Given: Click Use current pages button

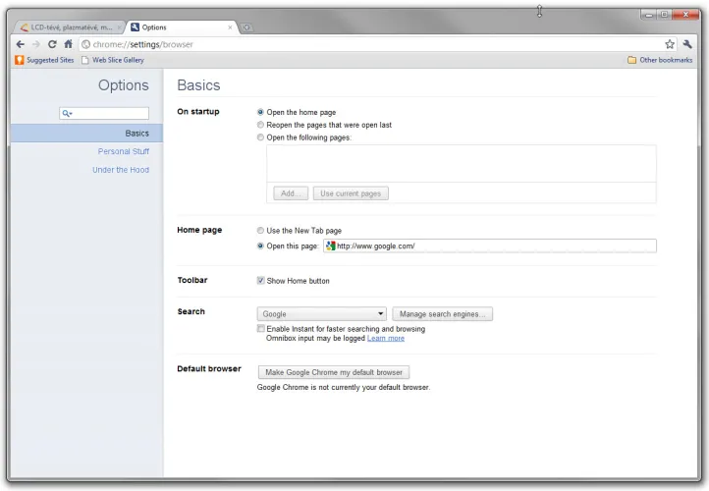Looking at the screenshot, I should pos(351,193).
